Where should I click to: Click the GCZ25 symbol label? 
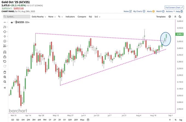[x=21, y=22]
